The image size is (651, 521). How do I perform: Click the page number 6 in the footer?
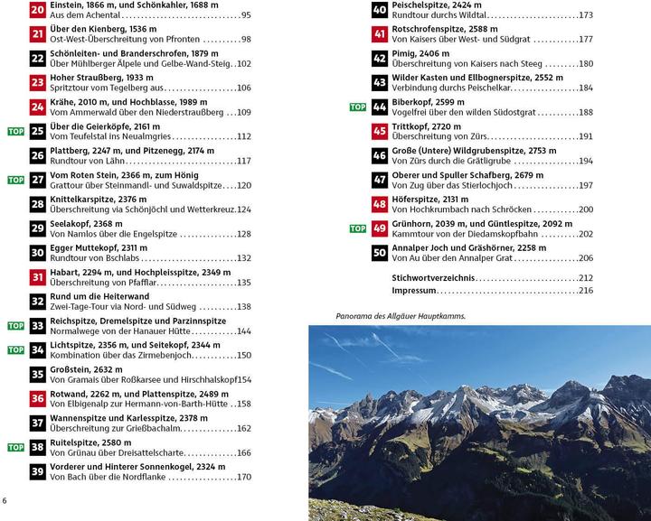coord(5,501)
